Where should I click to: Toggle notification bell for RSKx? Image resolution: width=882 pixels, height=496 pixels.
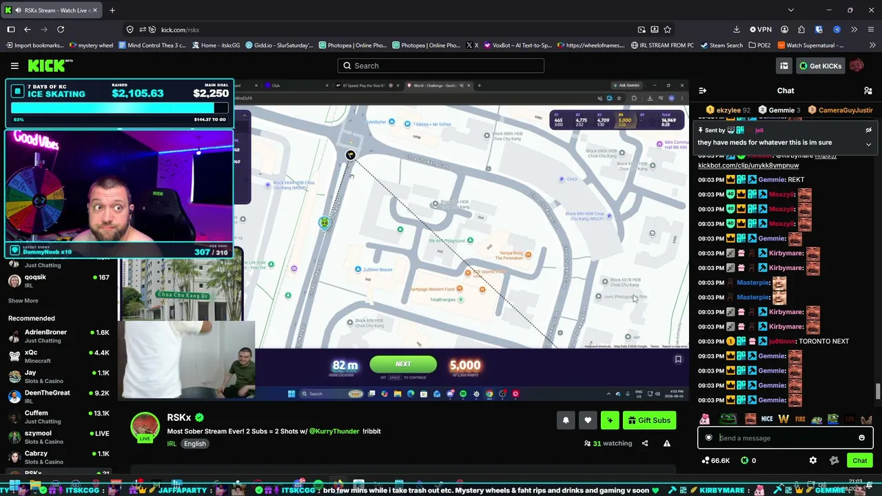(x=566, y=420)
